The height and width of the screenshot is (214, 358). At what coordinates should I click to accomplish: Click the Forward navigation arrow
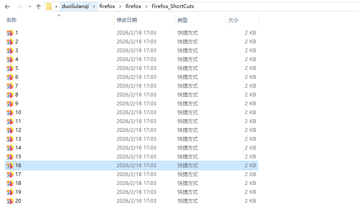[x=19, y=7]
